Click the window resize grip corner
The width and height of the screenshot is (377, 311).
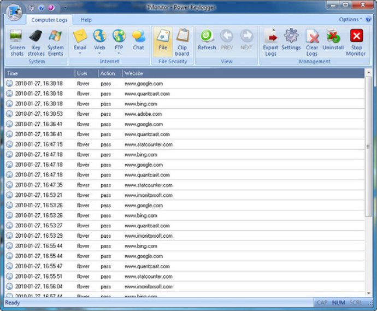tap(370, 303)
